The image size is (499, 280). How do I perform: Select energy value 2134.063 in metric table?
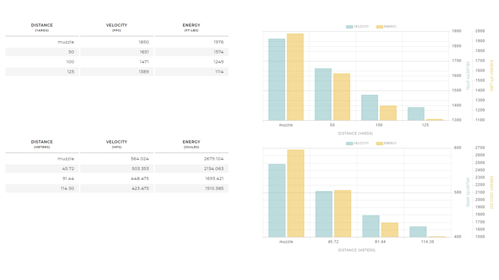pos(214,169)
